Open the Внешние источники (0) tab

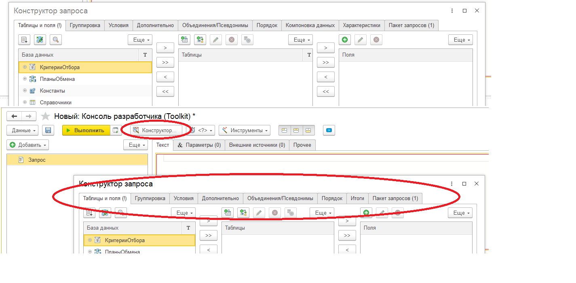tap(257, 145)
